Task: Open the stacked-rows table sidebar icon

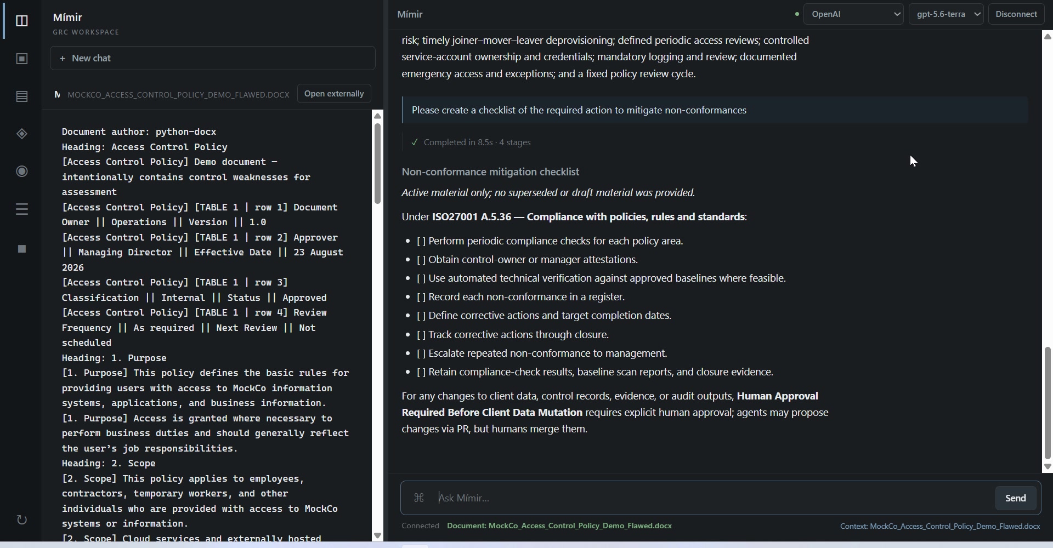Action: click(x=22, y=96)
